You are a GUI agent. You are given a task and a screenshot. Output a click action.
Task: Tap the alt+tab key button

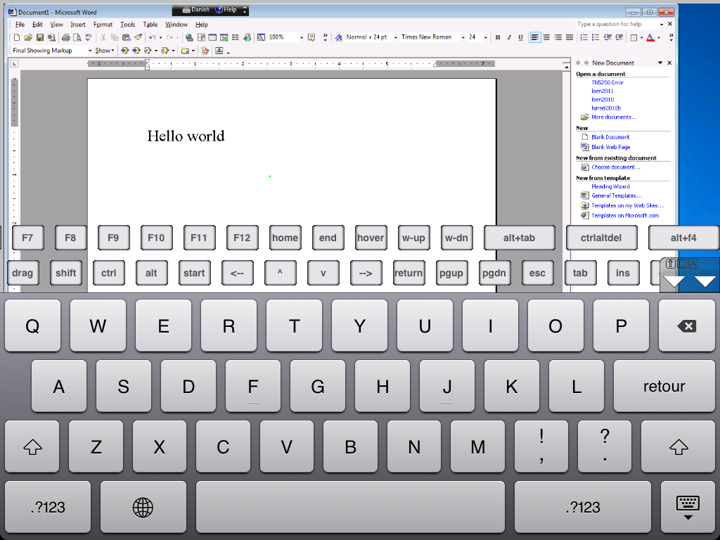coord(520,238)
